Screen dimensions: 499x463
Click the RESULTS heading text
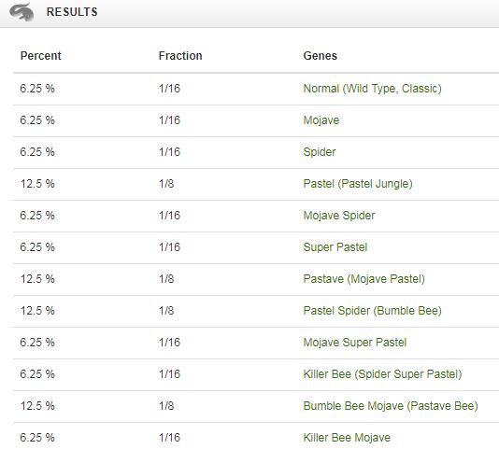coord(72,12)
